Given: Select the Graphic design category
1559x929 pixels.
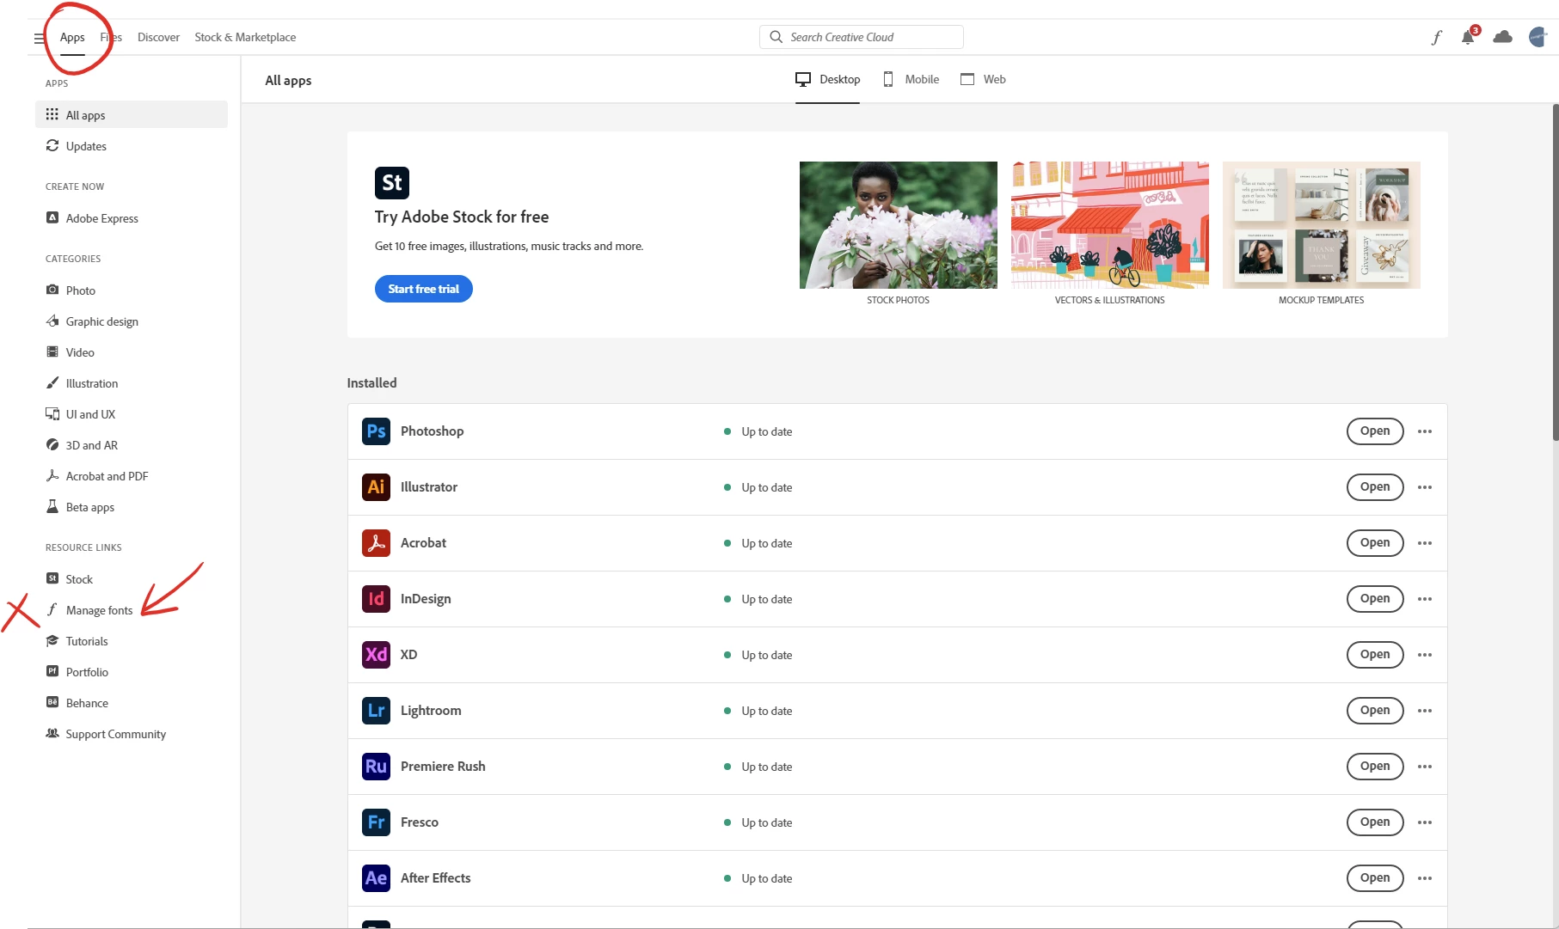Looking at the screenshot, I should [x=132, y=321].
